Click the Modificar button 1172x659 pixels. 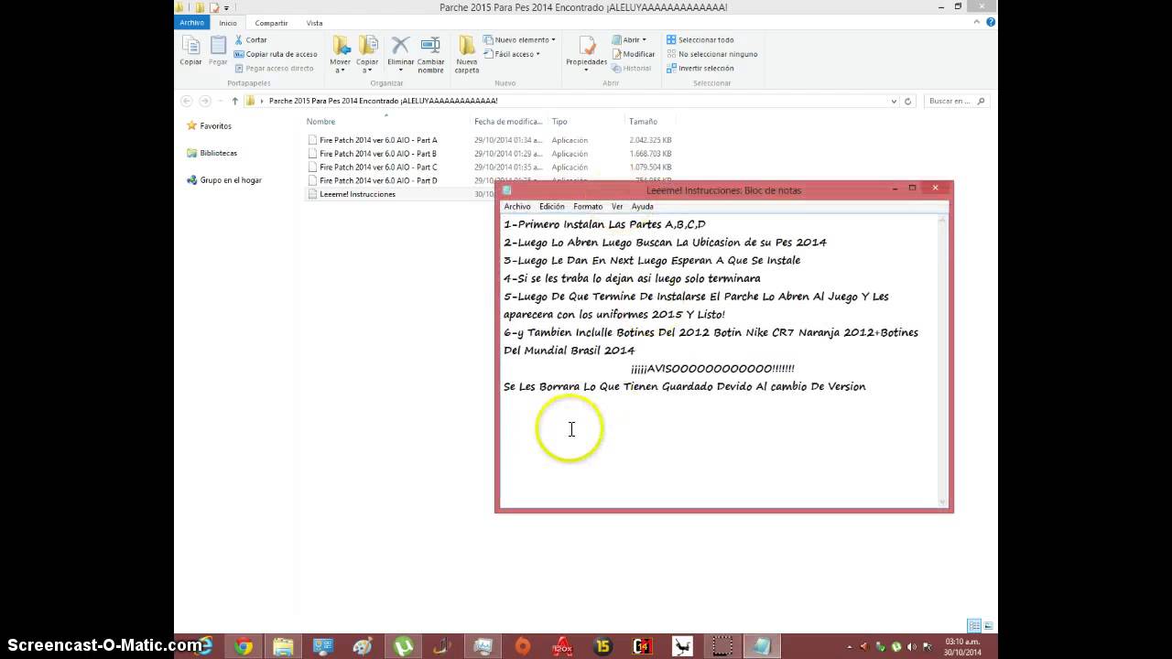coord(634,54)
